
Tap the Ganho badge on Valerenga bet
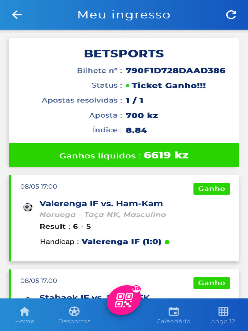click(212, 189)
